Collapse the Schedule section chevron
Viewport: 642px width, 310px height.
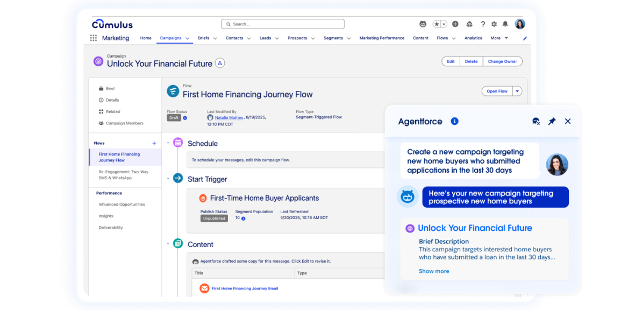(168, 143)
